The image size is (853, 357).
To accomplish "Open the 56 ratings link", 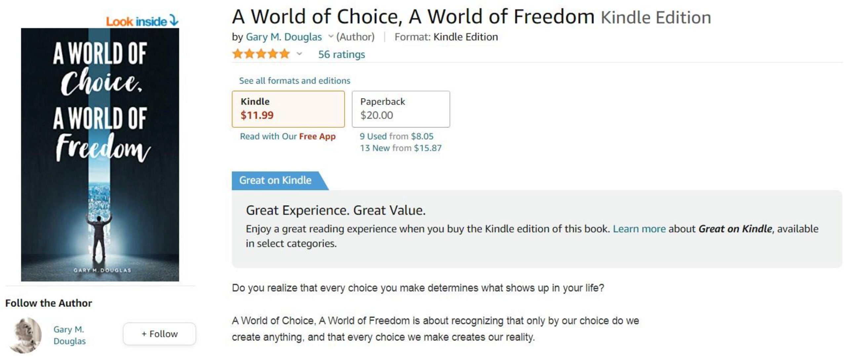I will click(342, 54).
